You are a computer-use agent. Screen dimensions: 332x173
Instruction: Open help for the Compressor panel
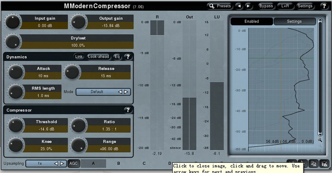tap(128, 110)
